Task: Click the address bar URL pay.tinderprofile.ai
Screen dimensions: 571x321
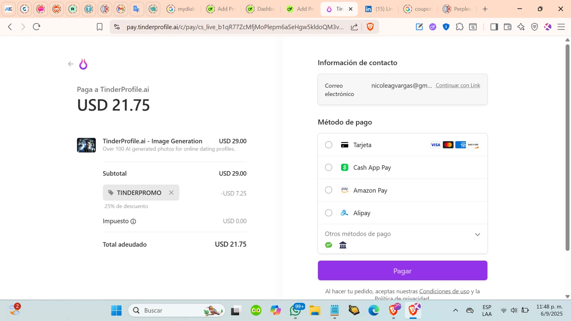Action: click(x=235, y=27)
